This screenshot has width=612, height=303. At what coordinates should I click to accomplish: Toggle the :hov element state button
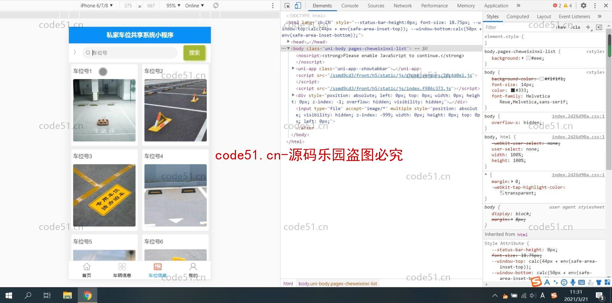point(561,27)
